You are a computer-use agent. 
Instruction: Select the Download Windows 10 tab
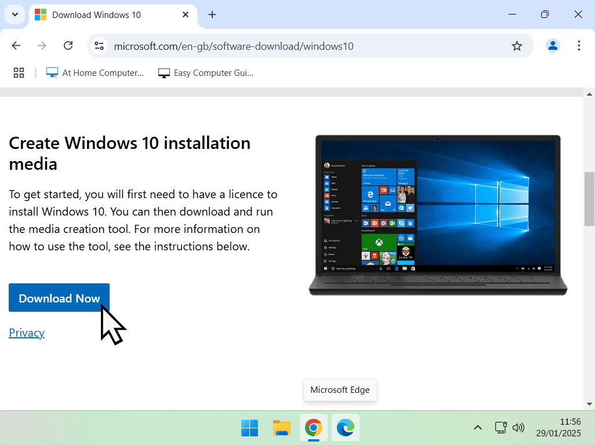[x=96, y=14]
